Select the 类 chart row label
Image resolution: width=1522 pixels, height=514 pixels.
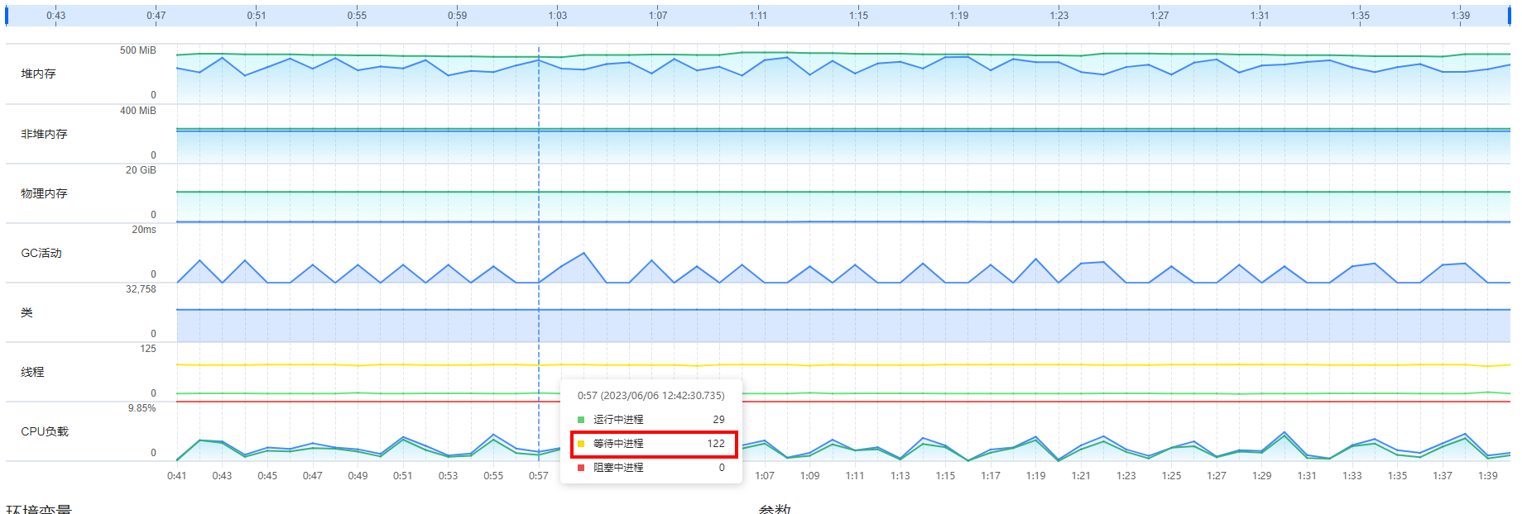26,312
